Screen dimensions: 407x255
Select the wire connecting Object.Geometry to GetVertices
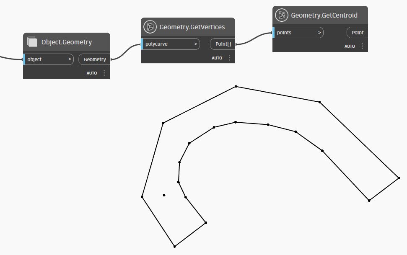click(125, 51)
